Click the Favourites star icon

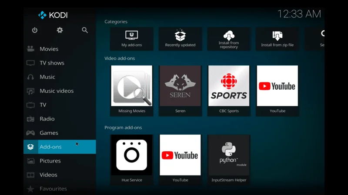30,189
